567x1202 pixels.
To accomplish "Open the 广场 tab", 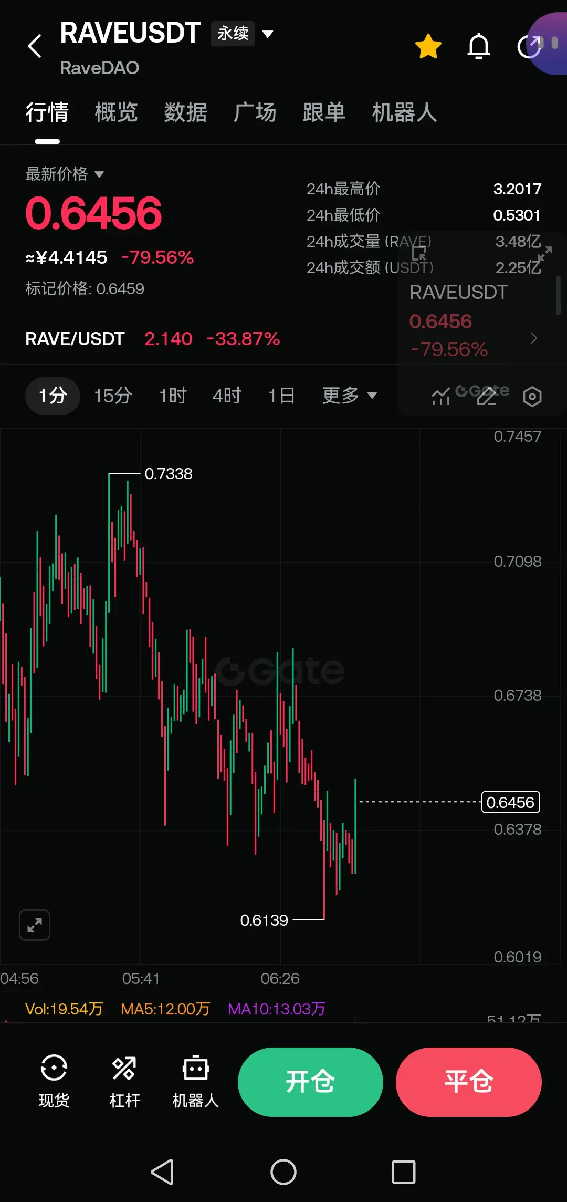I will [255, 112].
